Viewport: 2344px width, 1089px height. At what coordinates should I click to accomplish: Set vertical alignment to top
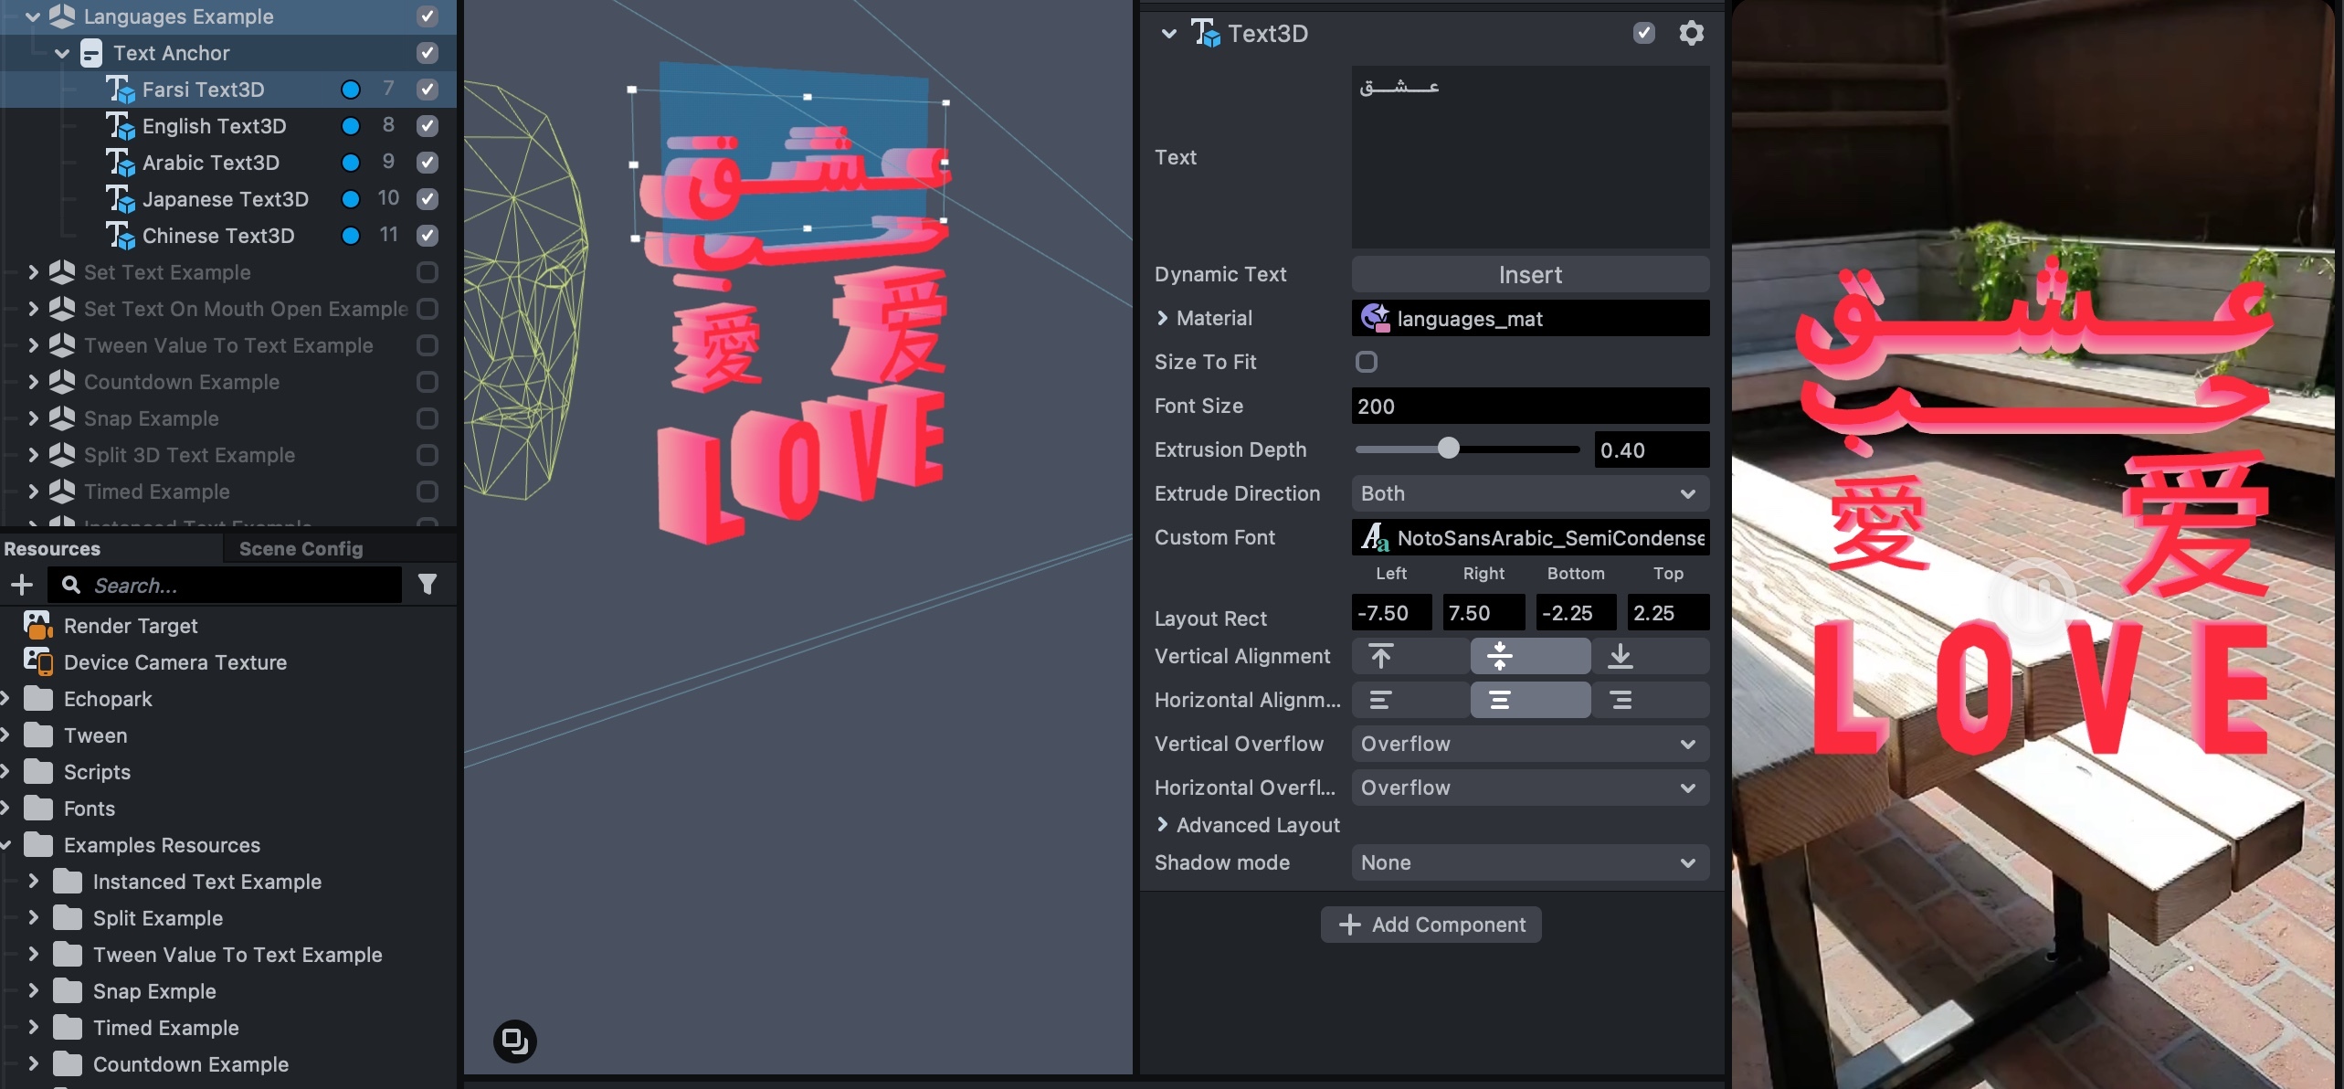(x=1380, y=656)
